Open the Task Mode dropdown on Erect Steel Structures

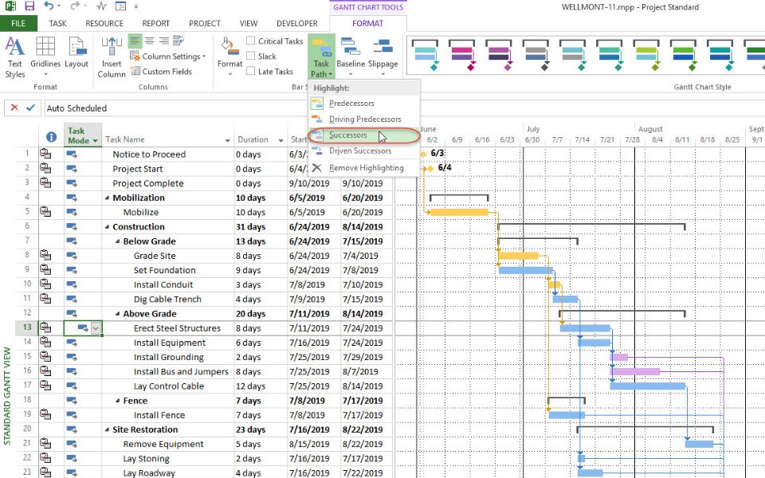(96, 327)
